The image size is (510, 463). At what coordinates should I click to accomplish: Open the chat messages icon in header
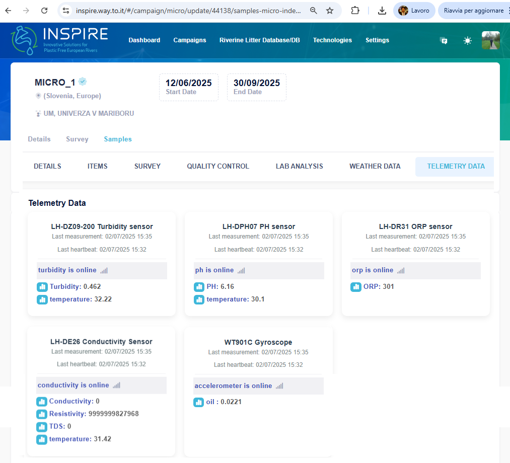pos(444,41)
